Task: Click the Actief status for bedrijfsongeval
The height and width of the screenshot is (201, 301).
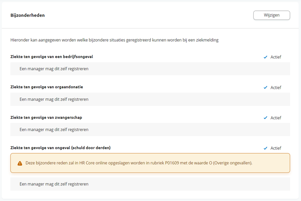Action: coord(276,57)
